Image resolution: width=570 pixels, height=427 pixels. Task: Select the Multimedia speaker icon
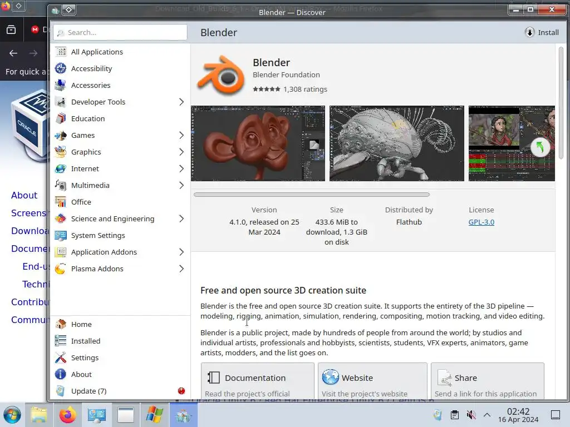pyautogui.click(x=61, y=186)
